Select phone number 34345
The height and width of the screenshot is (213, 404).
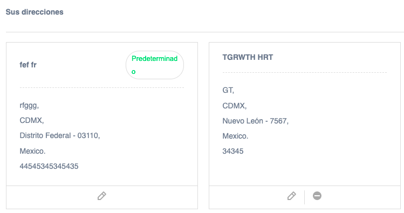[x=233, y=151]
